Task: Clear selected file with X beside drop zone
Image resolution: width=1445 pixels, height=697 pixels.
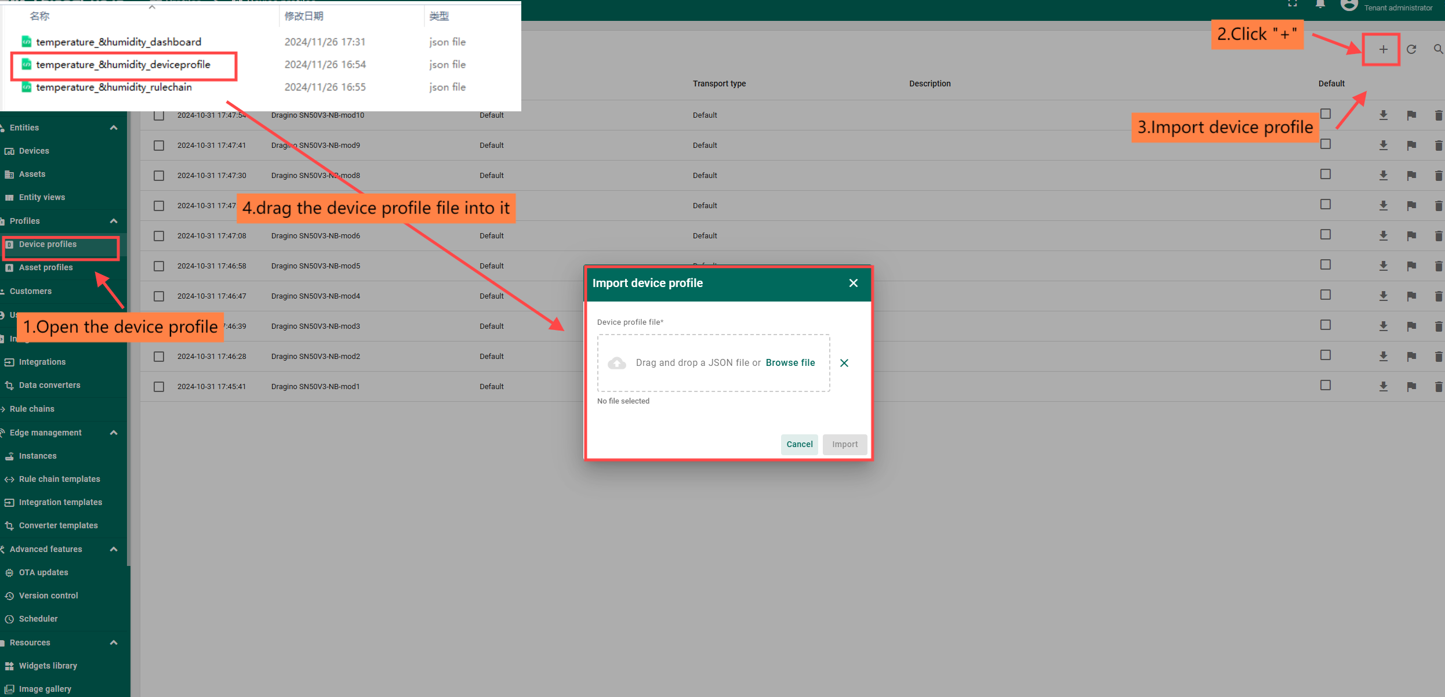Action: click(x=844, y=363)
